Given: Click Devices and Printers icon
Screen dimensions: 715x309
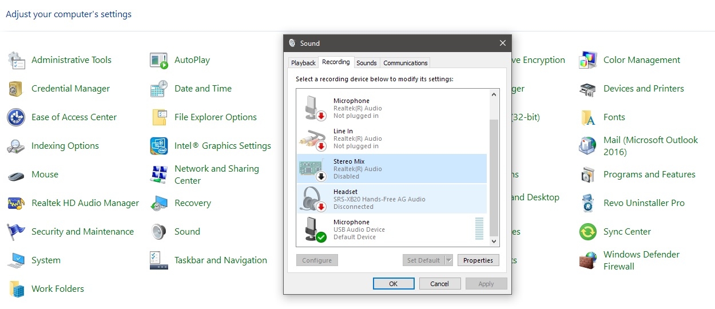Looking at the screenshot, I should click(588, 89).
